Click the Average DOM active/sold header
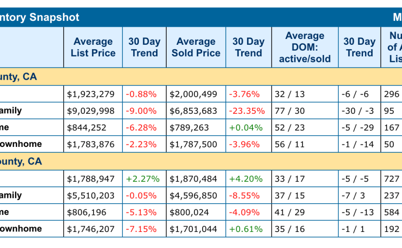The image size is (402, 248). (305, 47)
